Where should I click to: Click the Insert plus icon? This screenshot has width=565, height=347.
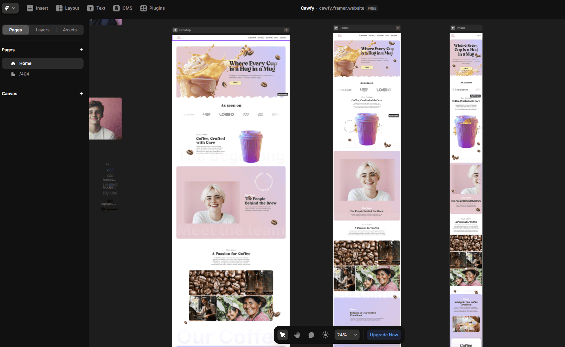point(30,8)
